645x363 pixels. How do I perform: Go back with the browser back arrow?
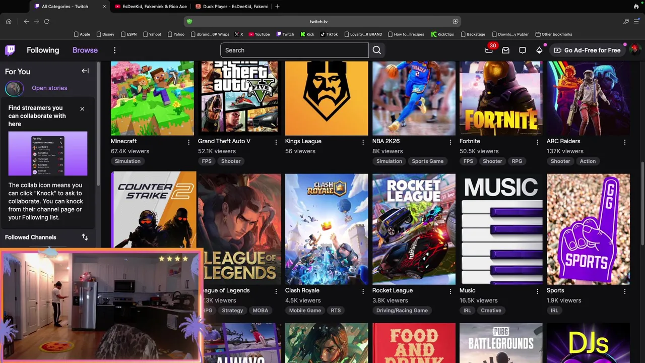(x=26, y=22)
